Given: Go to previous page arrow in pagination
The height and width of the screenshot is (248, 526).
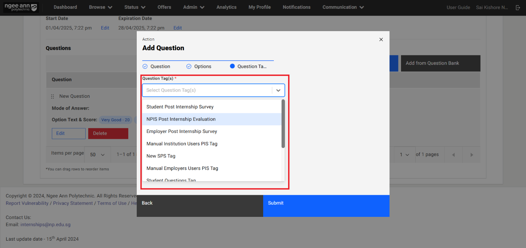Looking at the screenshot, I should (x=453, y=155).
